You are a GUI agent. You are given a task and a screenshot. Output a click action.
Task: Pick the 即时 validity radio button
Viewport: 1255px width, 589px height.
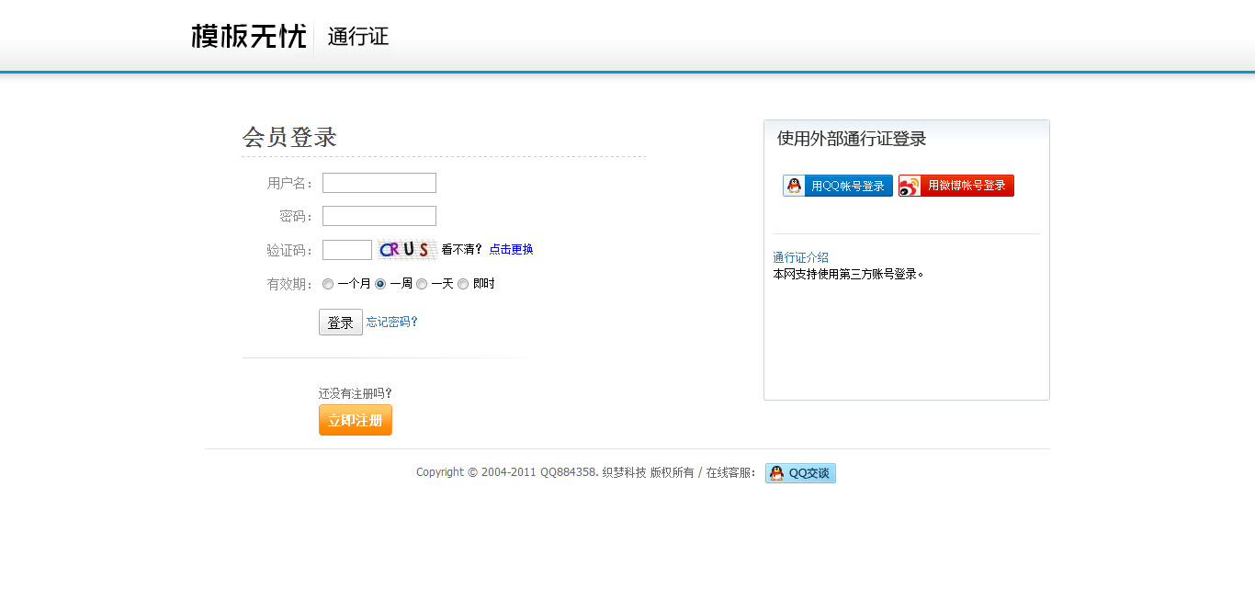(463, 284)
